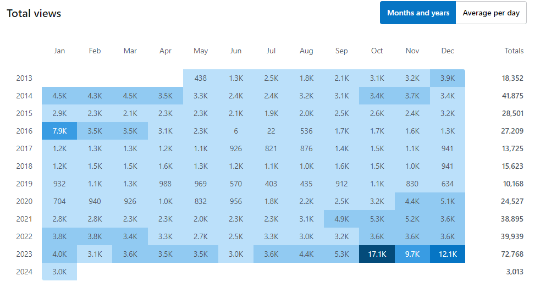Open the January 2016 cell showing 7.9K
Viewport: 540px width, 287px height.
click(x=59, y=131)
